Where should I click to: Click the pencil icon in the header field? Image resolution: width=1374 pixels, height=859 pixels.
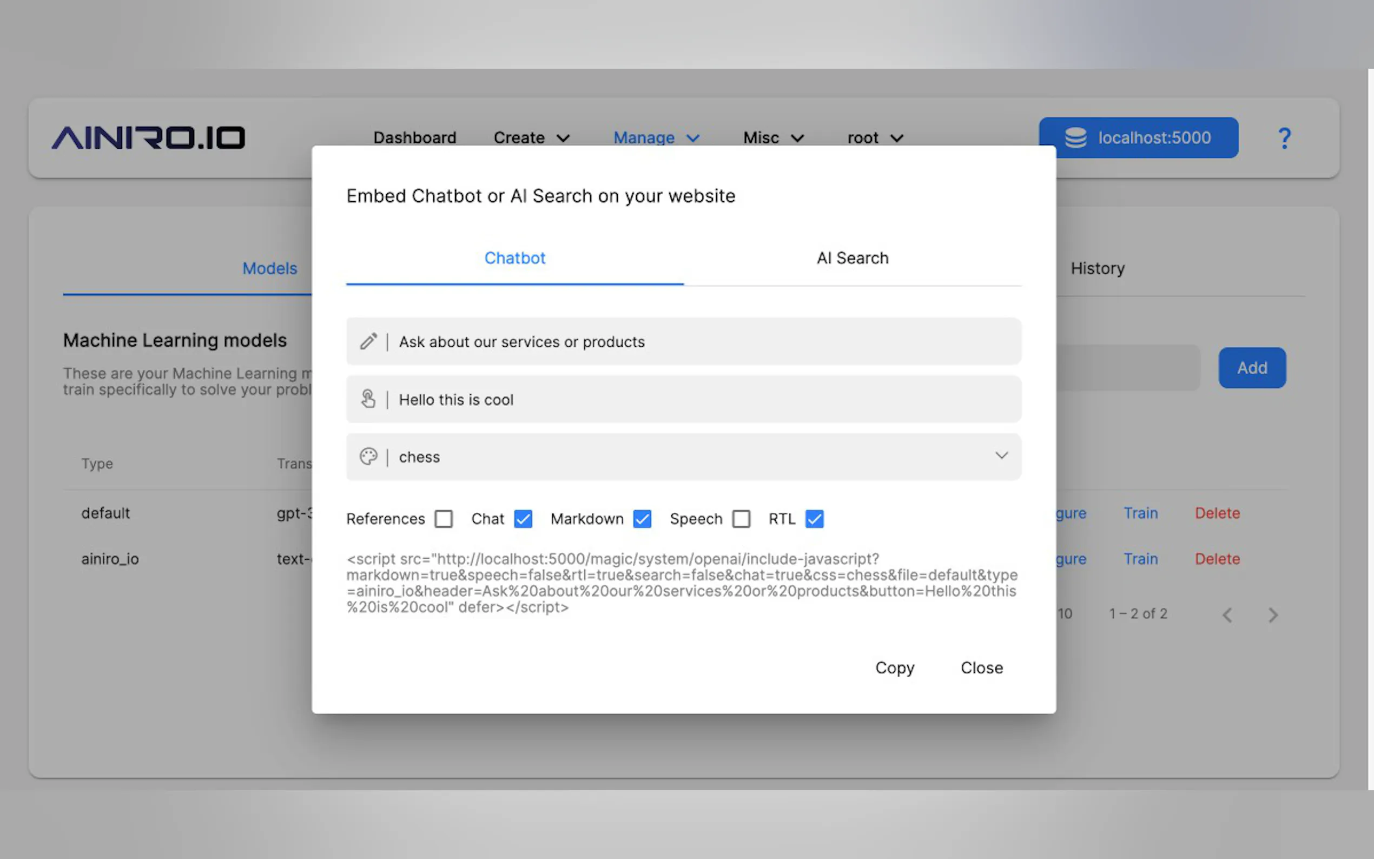click(x=368, y=341)
